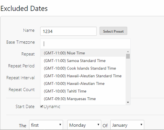Click the Base Timezone label

tap(20, 42)
